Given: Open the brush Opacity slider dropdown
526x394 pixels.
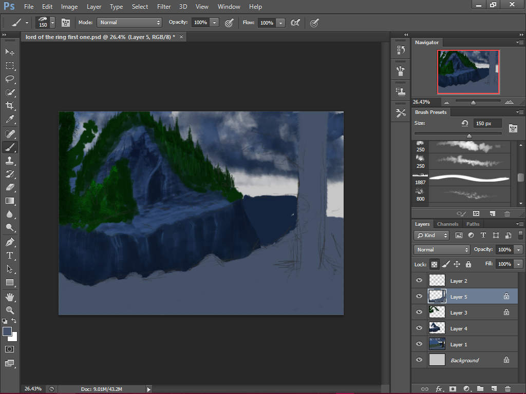Looking at the screenshot, I should (214, 23).
